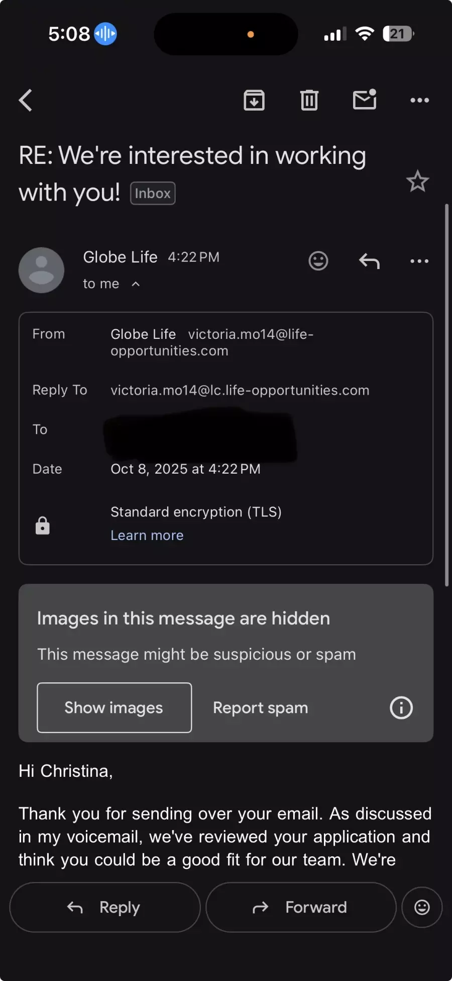This screenshot has height=981, width=452.
Task: Tap the Show images button
Action: point(114,707)
